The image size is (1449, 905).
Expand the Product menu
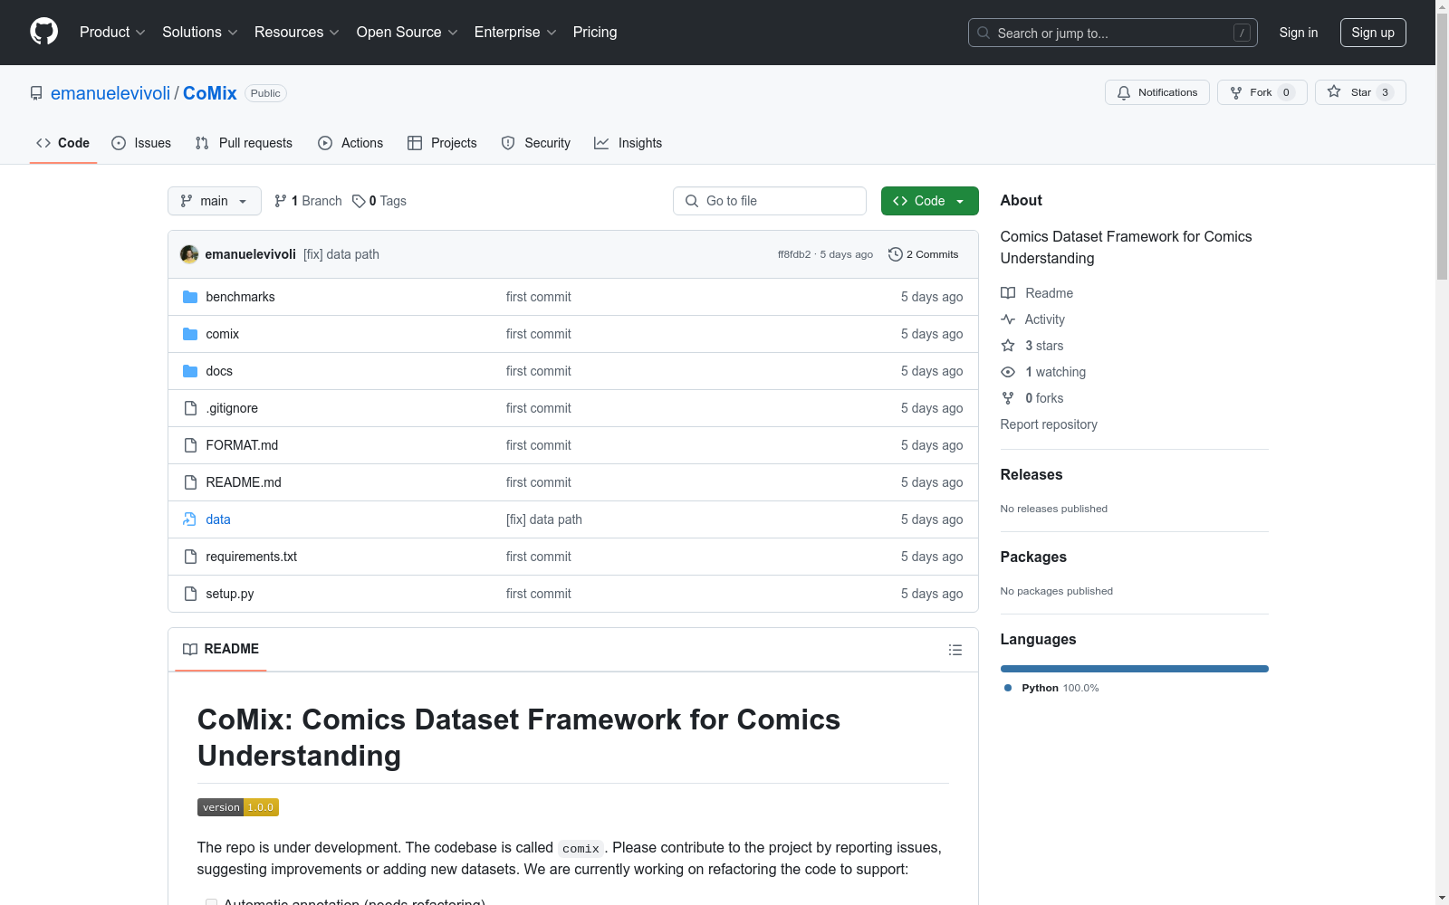click(x=112, y=32)
